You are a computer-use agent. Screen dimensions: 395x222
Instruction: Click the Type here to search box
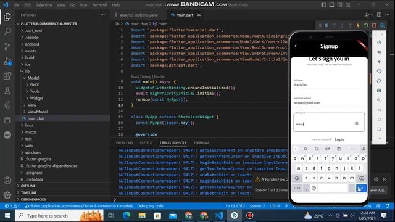click(59, 216)
